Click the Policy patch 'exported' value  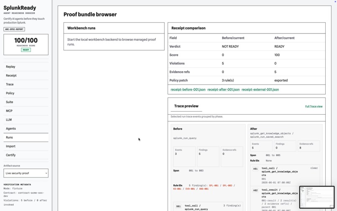pos(281,80)
